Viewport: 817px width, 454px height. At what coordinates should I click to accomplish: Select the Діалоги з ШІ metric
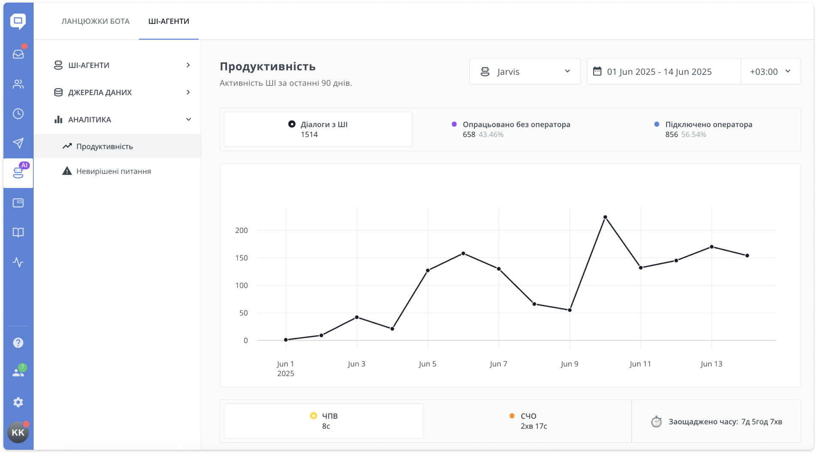(318, 129)
